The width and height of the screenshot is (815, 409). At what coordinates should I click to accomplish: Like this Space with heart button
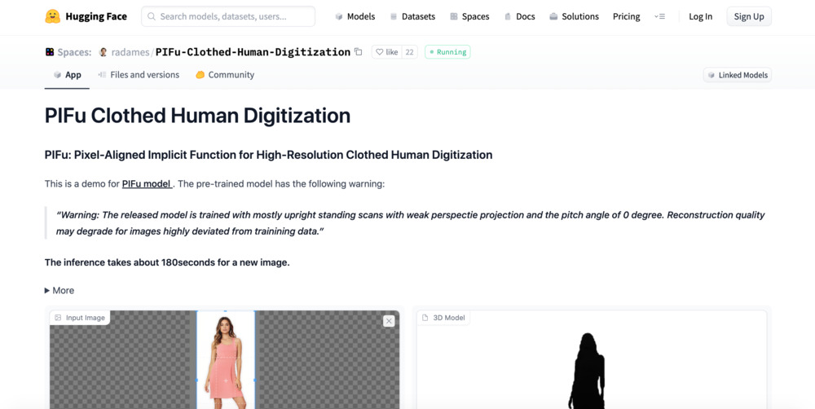(387, 52)
